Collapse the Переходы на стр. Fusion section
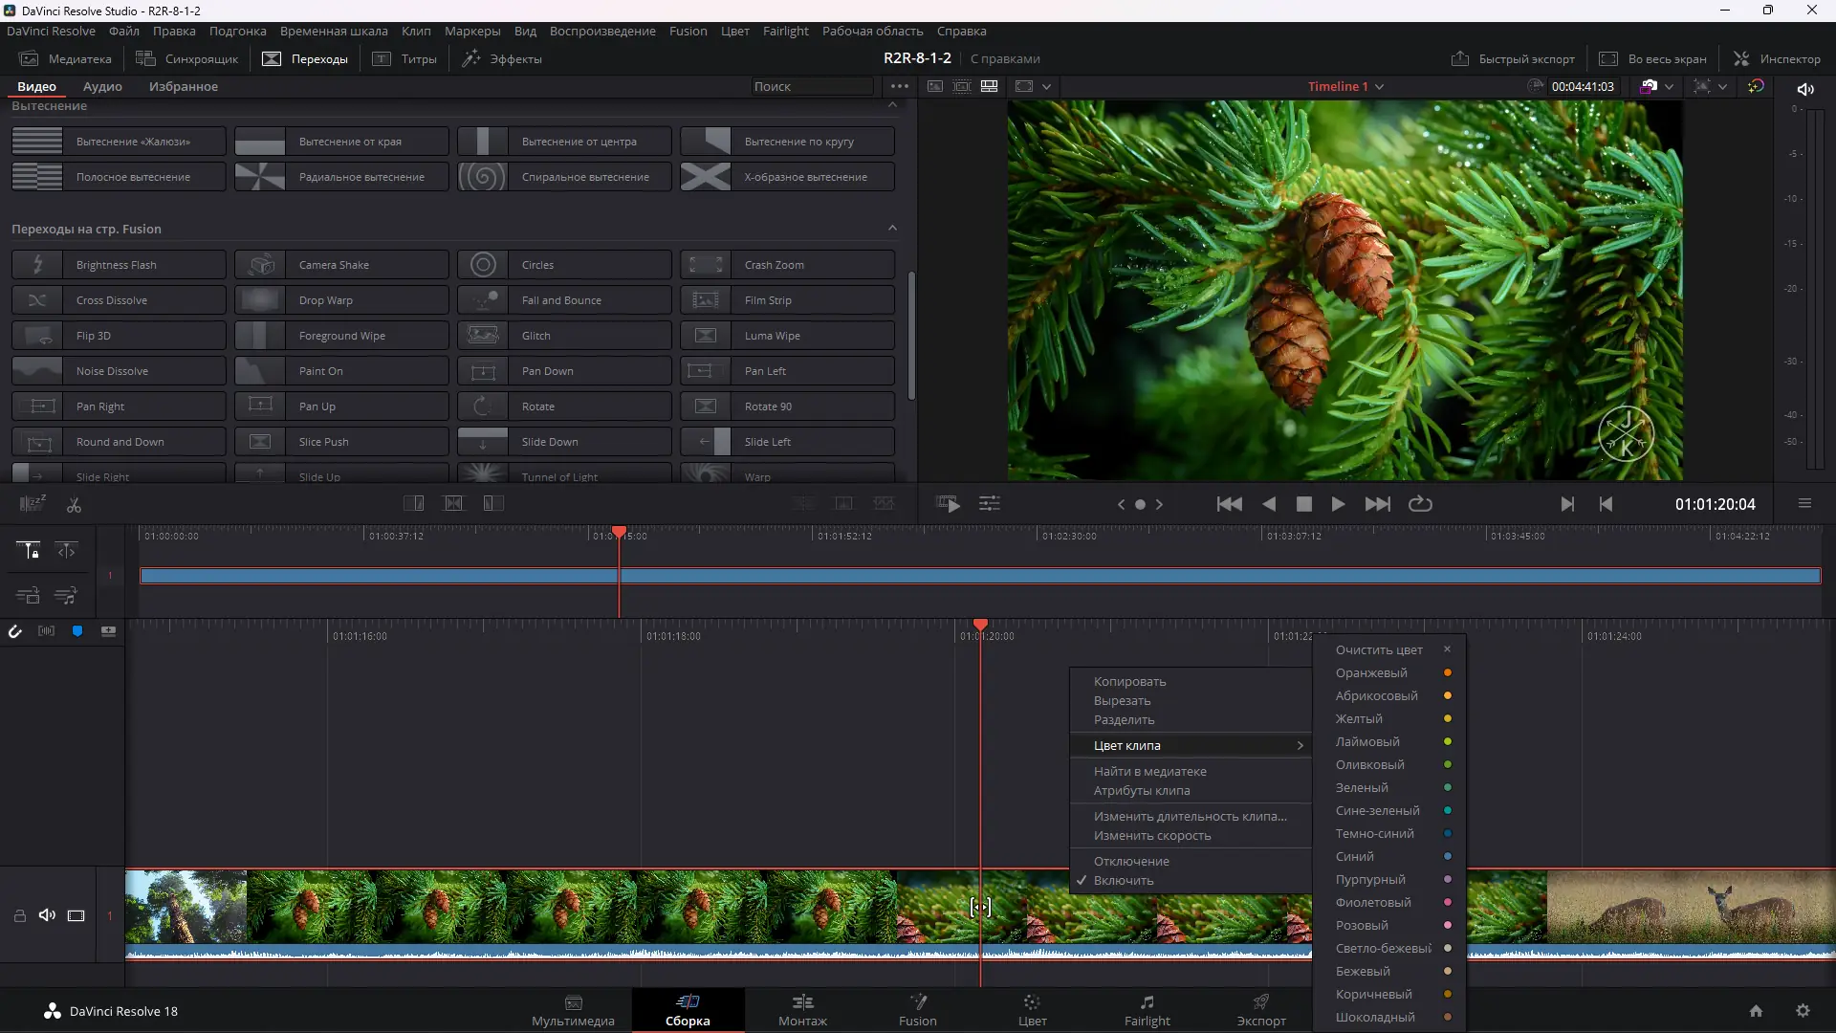The image size is (1836, 1033). pos(892,228)
